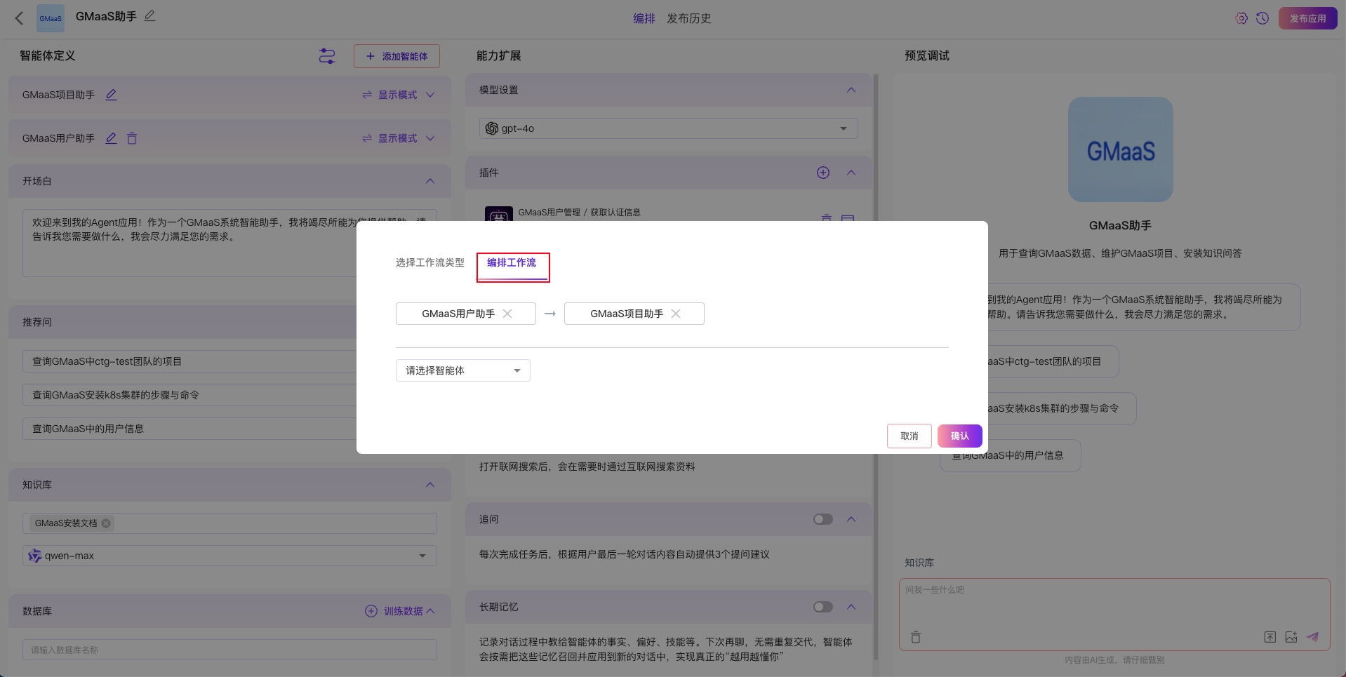Click the 取消 button in the dialog
Viewport: 1346px width, 677px height.
pos(909,436)
